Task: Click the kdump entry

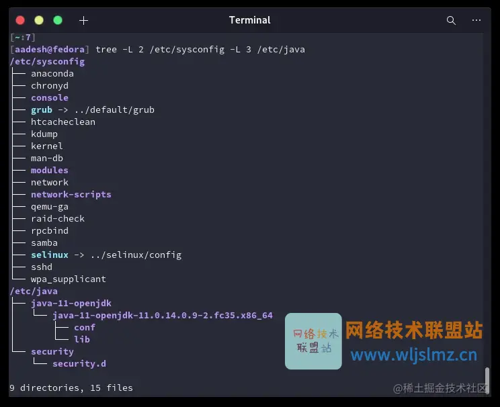Action: click(x=44, y=134)
